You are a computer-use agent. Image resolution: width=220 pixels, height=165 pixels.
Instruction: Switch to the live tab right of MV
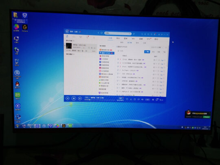coord(141,39)
